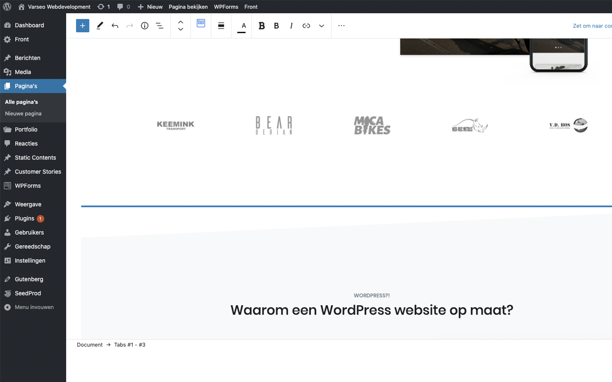
Task: Select the V.D. Bos logo image
Action: pyautogui.click(x=569, y=125)
